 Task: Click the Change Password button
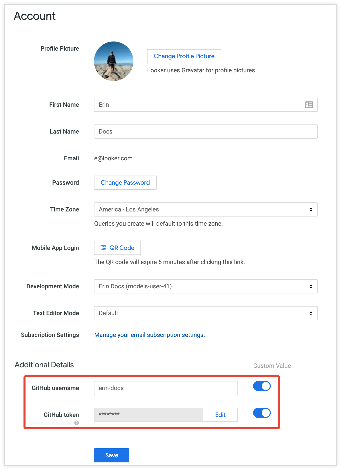coord(125,183)
